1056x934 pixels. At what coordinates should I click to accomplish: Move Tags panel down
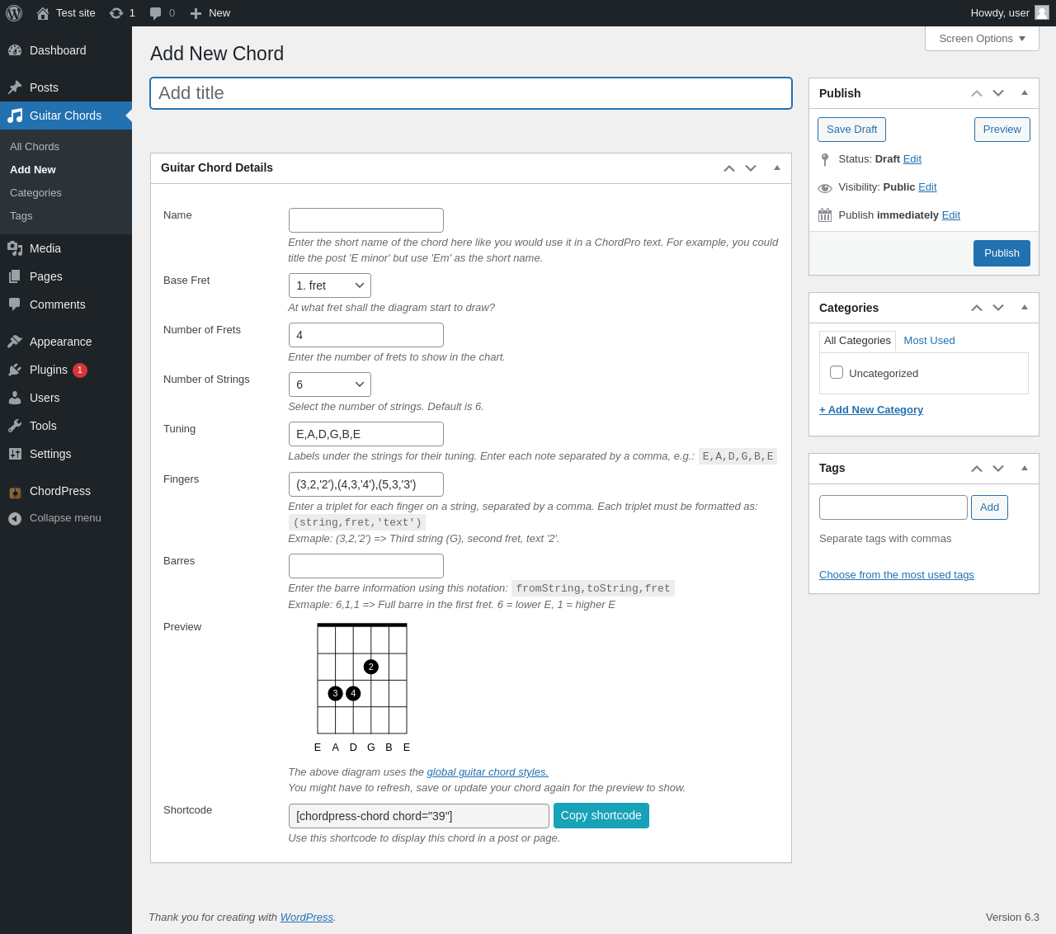998,468
